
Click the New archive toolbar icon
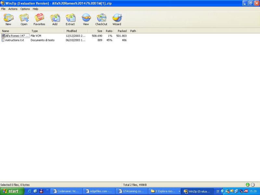click(x=8, y=18)
